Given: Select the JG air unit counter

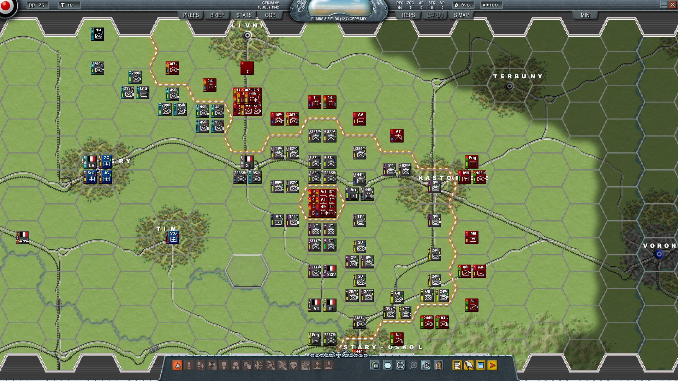Looking at the screenshot, I should [105, 177].
